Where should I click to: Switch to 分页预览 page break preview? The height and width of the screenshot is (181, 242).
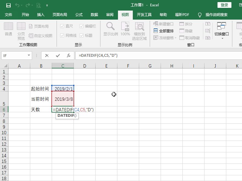[21, 31]
